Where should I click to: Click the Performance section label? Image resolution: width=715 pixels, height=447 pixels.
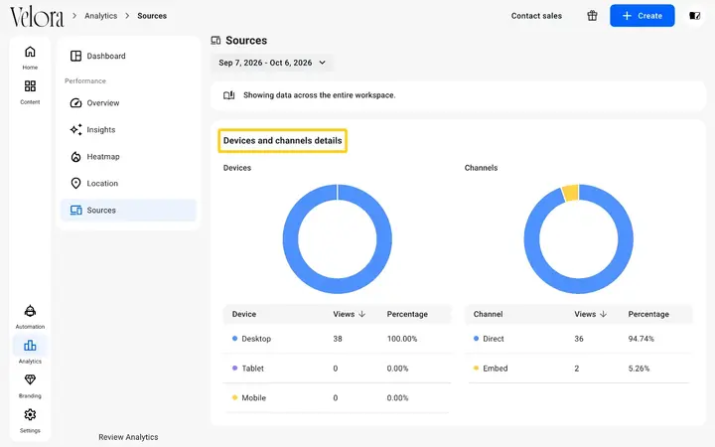(85, 80)
